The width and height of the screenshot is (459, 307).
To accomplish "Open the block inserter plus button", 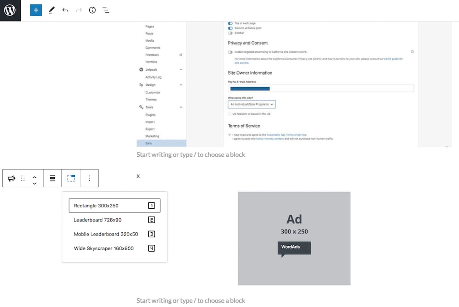I will (36, 10).
